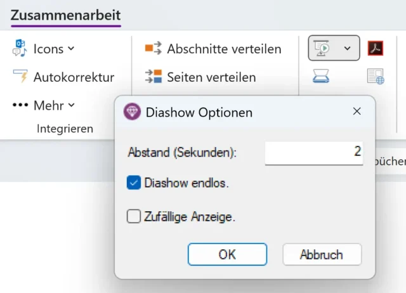Open the Mehr dropdown menu
The image size is (406, 293).
point(71,105)
